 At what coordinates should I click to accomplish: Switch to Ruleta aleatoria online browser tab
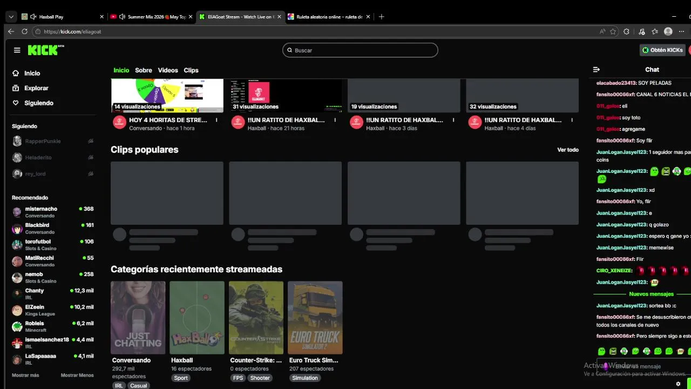329,17
